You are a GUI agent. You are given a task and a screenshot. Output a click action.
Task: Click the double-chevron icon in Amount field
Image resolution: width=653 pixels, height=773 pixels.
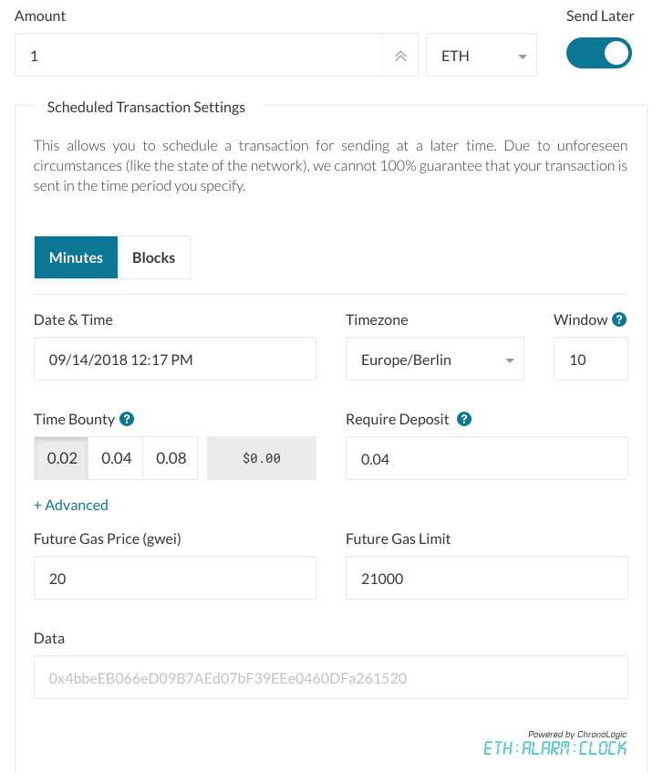(400, 56)
